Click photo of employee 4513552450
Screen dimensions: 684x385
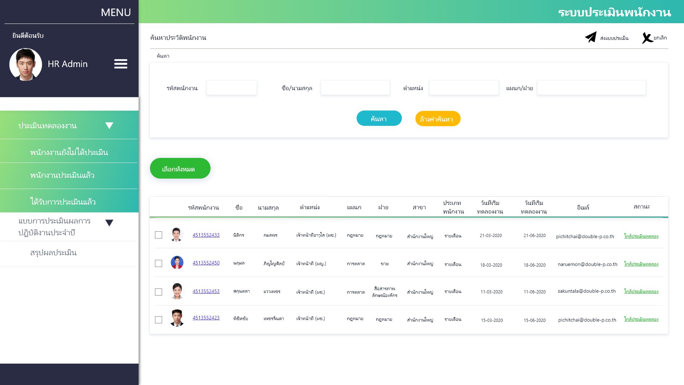pyautogui.click(x=177, y=262)
